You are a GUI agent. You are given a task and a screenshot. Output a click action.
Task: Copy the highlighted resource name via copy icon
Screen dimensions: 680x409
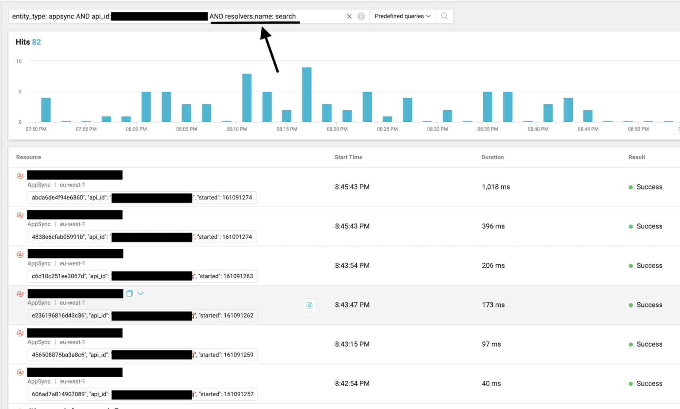click(129, 293)
